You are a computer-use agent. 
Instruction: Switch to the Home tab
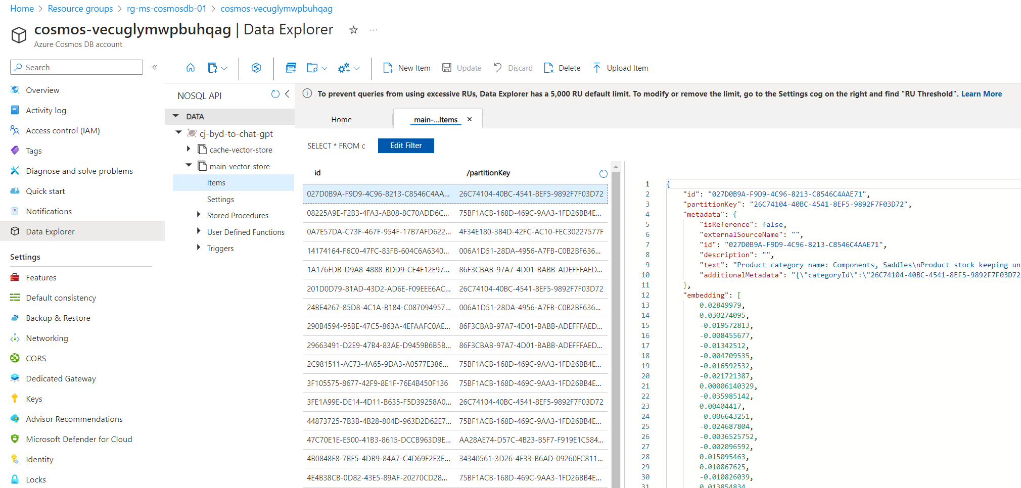point(342,120)
